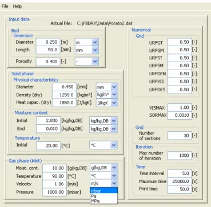
Task: Edit gas Velocity field 1.06
Action: (x=54, y=184)
